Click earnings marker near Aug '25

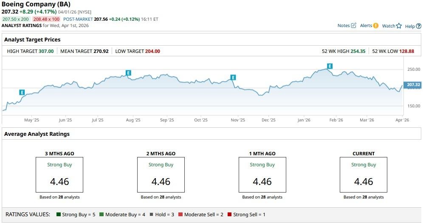click(128, 73)
